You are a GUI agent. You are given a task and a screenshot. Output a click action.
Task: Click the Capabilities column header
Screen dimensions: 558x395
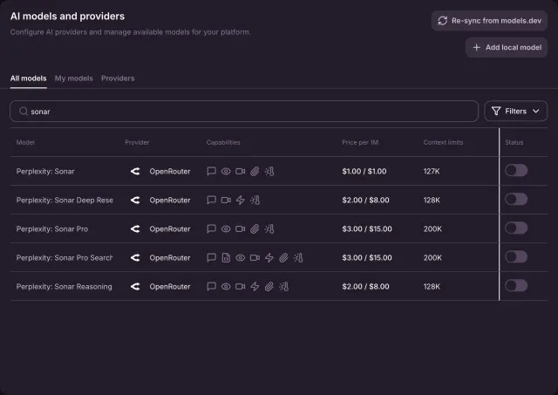pos(223,142)
